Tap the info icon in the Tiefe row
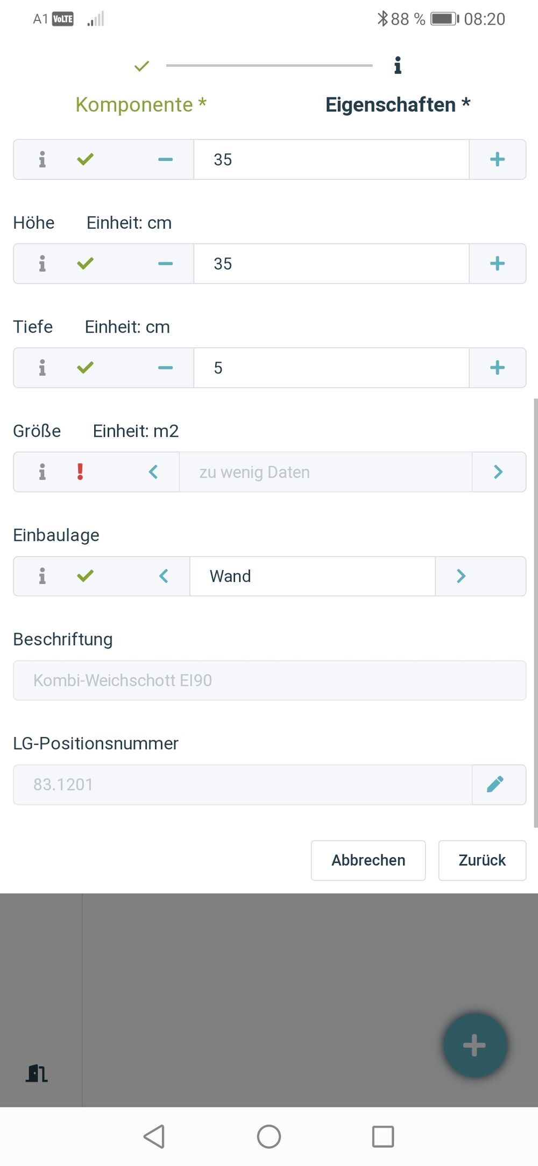 [42, 368]
